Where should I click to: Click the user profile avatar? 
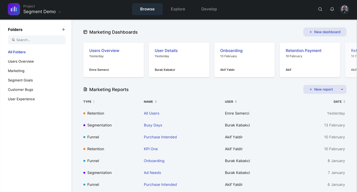coord(345,9)
